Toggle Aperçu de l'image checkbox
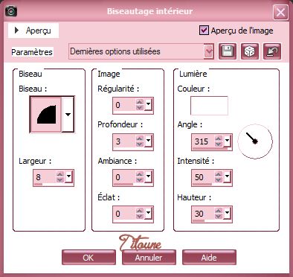293x277 pixels. click(204, 31)
